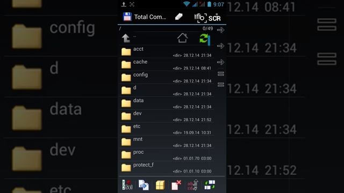
Task: Tap the right arrow beside the acct row
Action: 220,46
